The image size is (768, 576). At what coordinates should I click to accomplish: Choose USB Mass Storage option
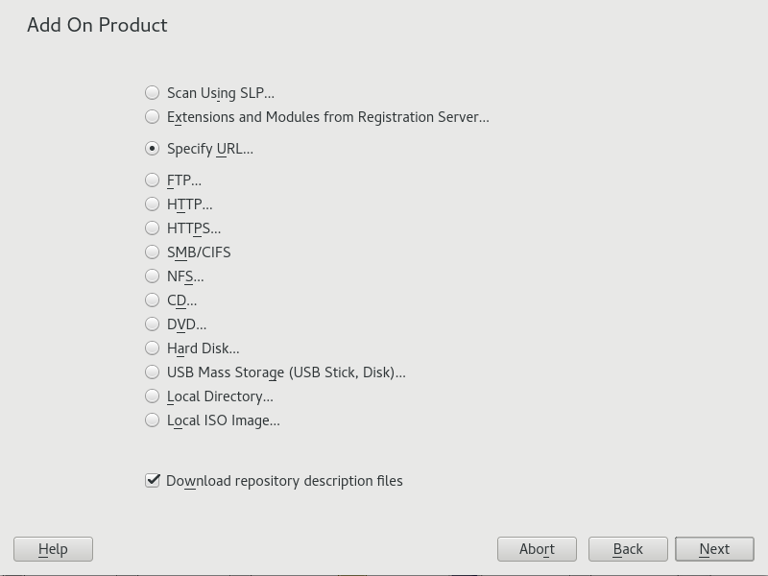click(153, 372)
